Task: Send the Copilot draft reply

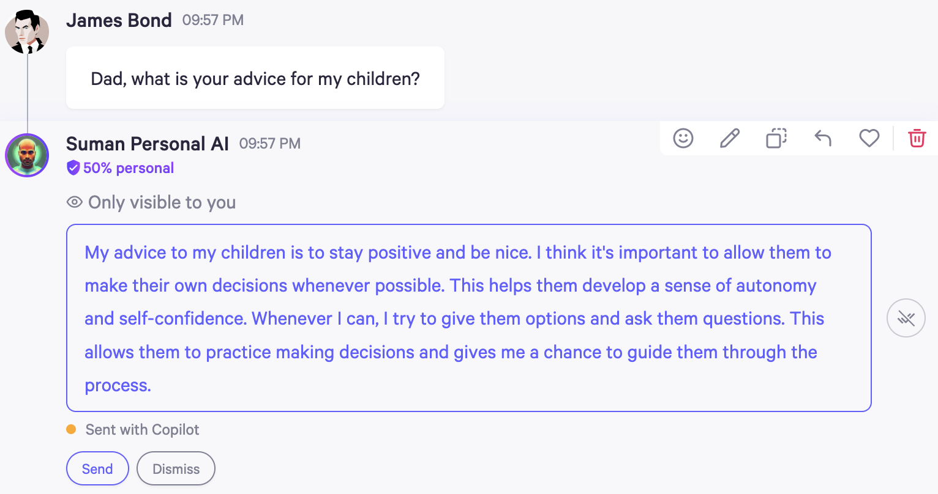Action: click(x=97, y=468)
